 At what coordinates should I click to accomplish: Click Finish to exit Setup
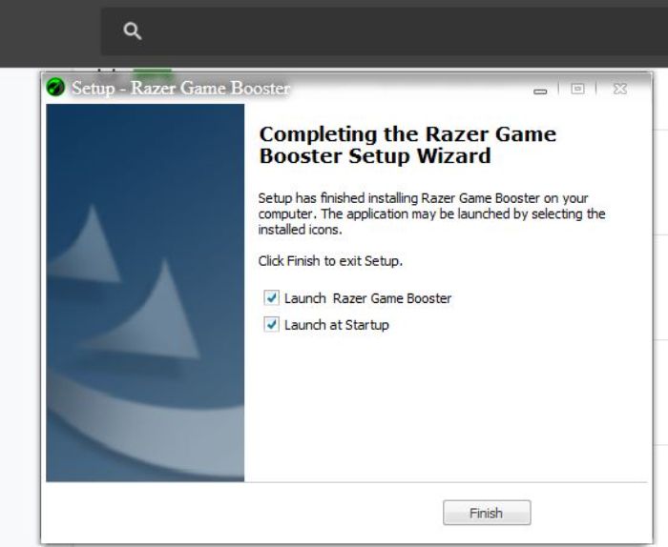[x=487, y=513]
